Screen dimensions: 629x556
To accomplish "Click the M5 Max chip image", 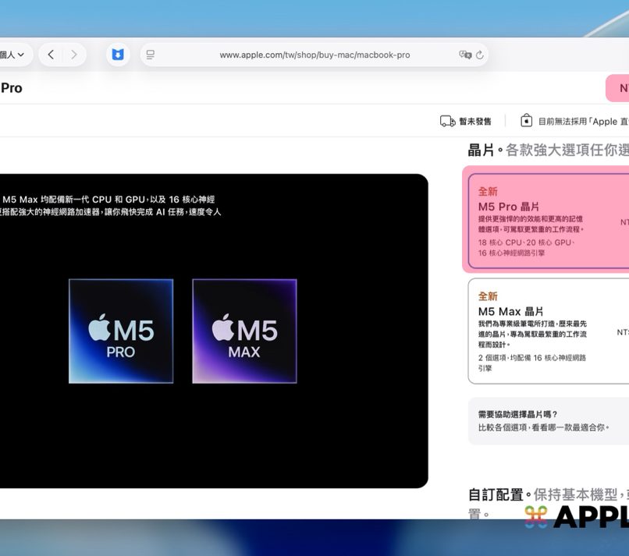I will pyautogui.click(x=244, y=331).
